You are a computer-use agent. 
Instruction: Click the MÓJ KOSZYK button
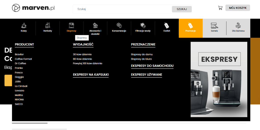click(x=238, y=8)
